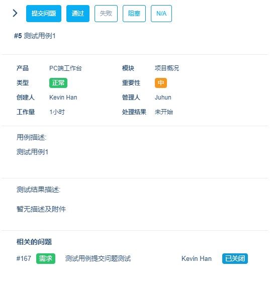Click the workload value 1小时
Screen dimensions: 270x283
tap(57, 112)
